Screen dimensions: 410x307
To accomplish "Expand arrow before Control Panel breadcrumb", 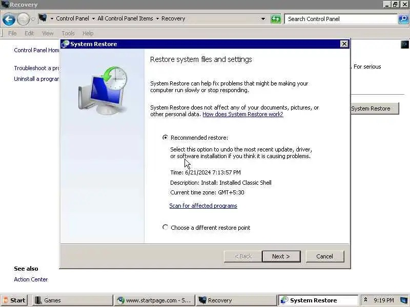I will pyautogui.click(x=52, y=19).
